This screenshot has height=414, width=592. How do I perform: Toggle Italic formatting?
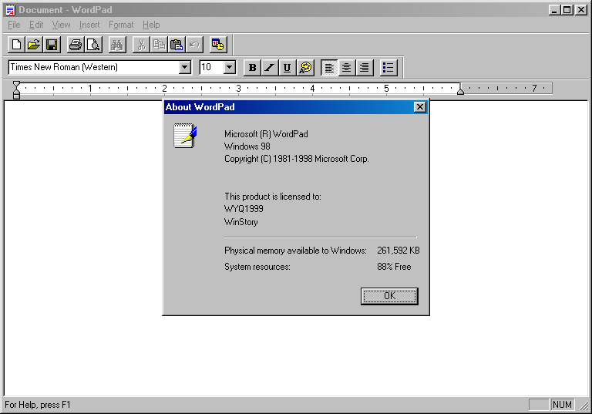pyautogui.click(x=270, y=68)
